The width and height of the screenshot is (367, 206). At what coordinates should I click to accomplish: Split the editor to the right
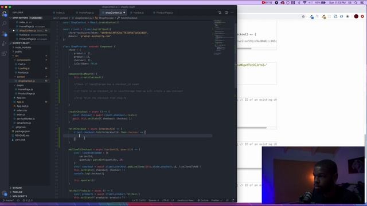pos(226,13)
